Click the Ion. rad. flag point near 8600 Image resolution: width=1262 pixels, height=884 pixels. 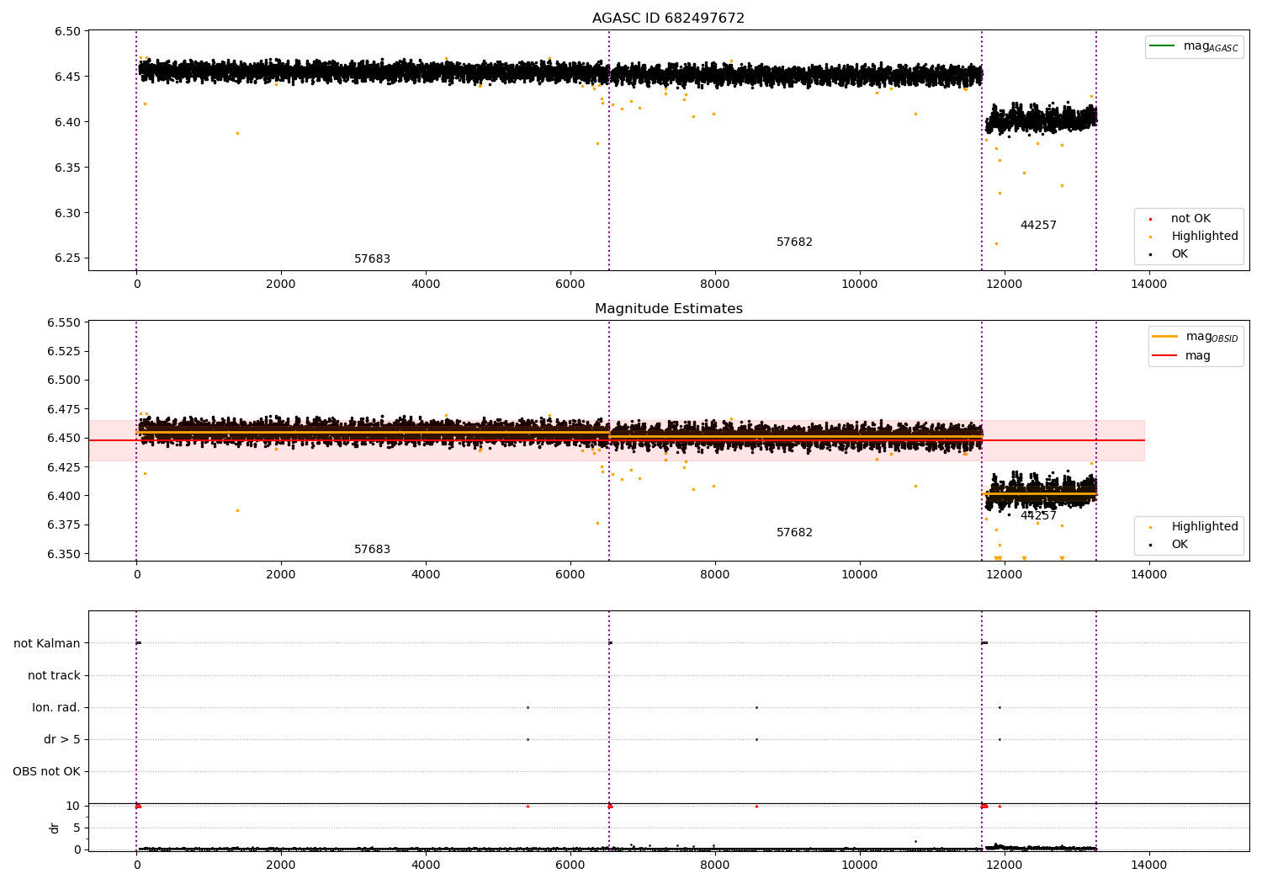pyautogui.click(x=756, y=708)
